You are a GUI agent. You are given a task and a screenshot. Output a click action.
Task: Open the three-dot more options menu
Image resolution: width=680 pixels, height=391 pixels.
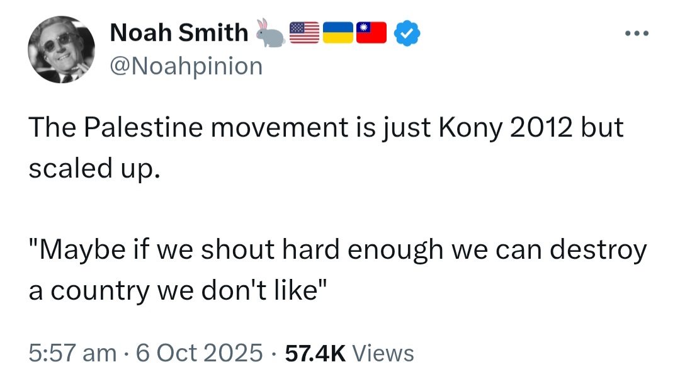[x=637, y=33]
